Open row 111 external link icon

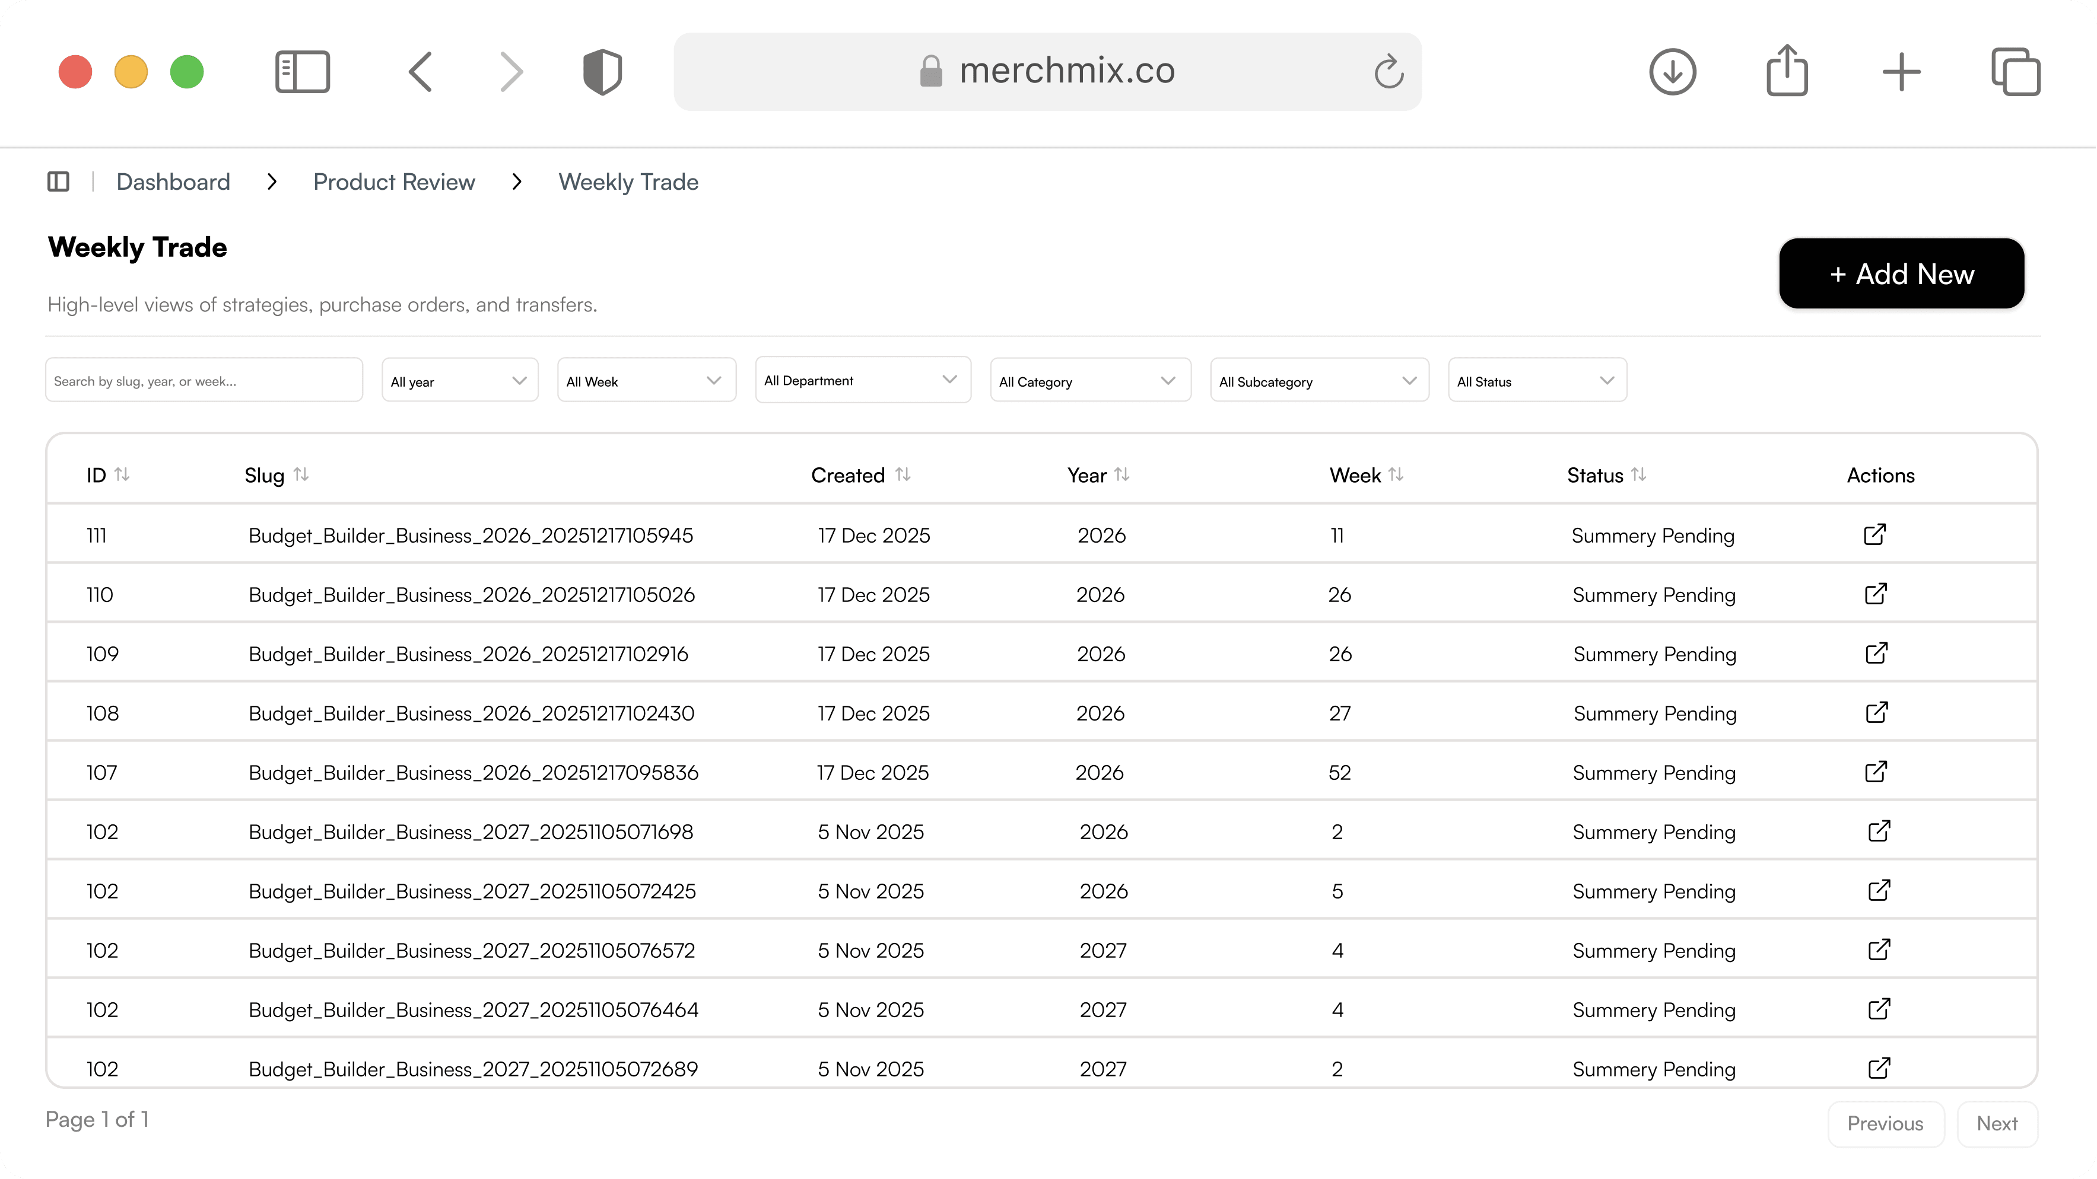click(1874, 534)
